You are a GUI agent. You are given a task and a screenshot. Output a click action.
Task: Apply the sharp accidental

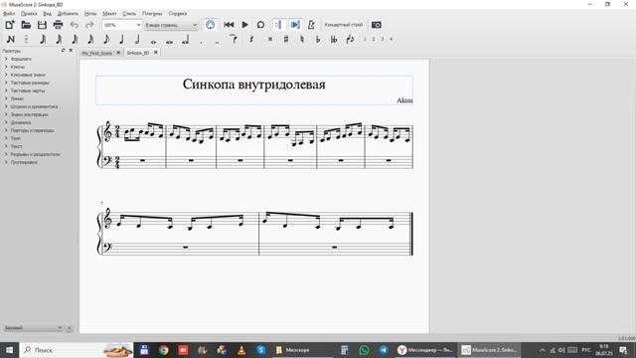tap(286, 40)
